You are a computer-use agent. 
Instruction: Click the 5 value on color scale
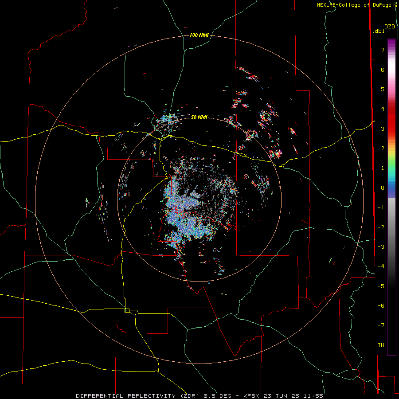click(x=383, y=89)
